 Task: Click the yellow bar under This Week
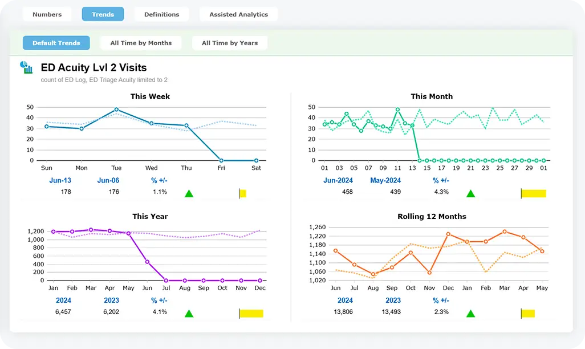point(243,193)
